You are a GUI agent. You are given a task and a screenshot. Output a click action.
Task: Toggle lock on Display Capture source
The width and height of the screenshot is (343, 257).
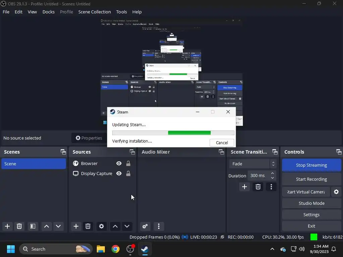(x=128, y=174)
